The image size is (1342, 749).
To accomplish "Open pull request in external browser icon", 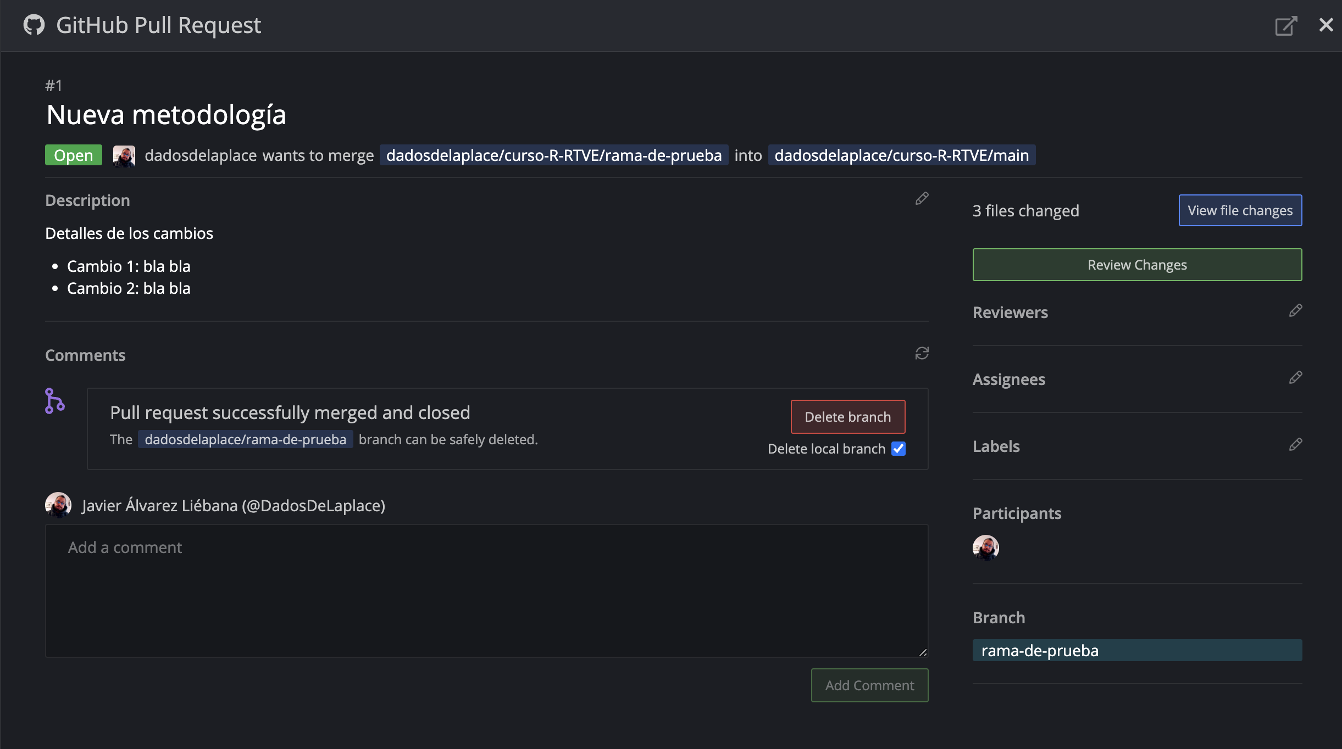I will point(1285,26).
